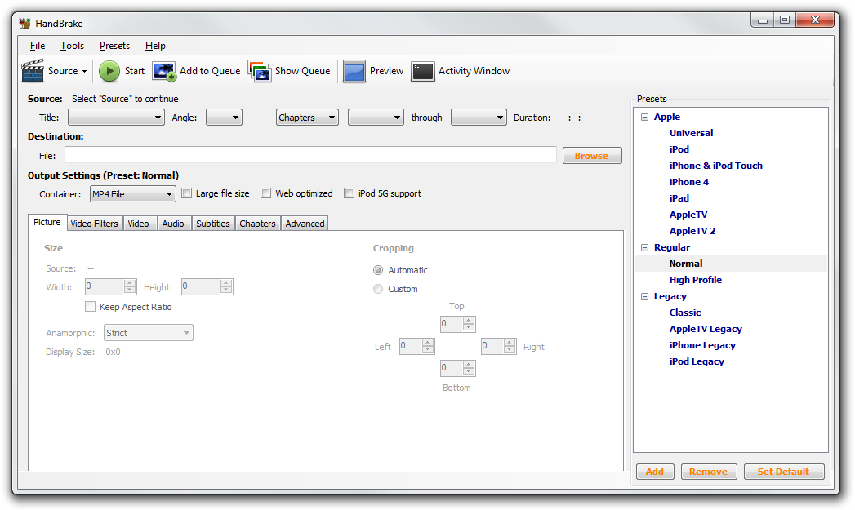Select the High Profile preset
Screen dimensions: 855x510
point(695,280)
